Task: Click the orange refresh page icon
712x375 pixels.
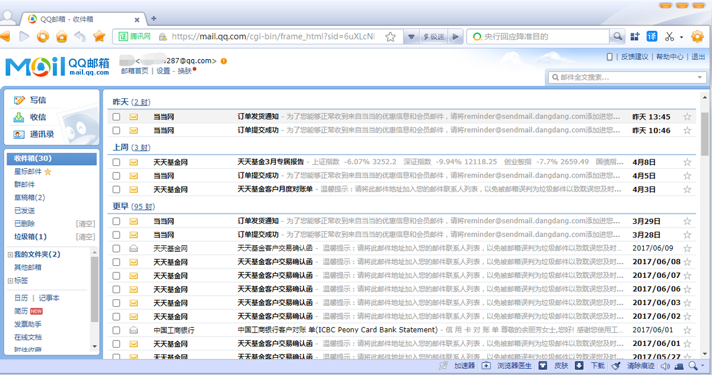Action: click(x=43, y=37)
